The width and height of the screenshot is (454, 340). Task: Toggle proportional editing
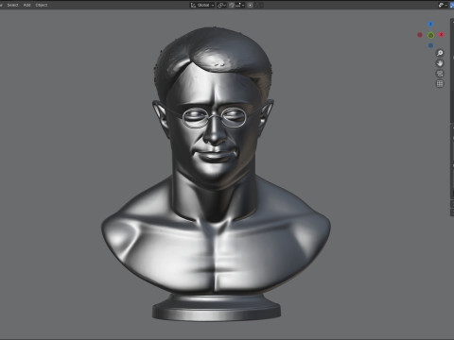tap(250, 5)
